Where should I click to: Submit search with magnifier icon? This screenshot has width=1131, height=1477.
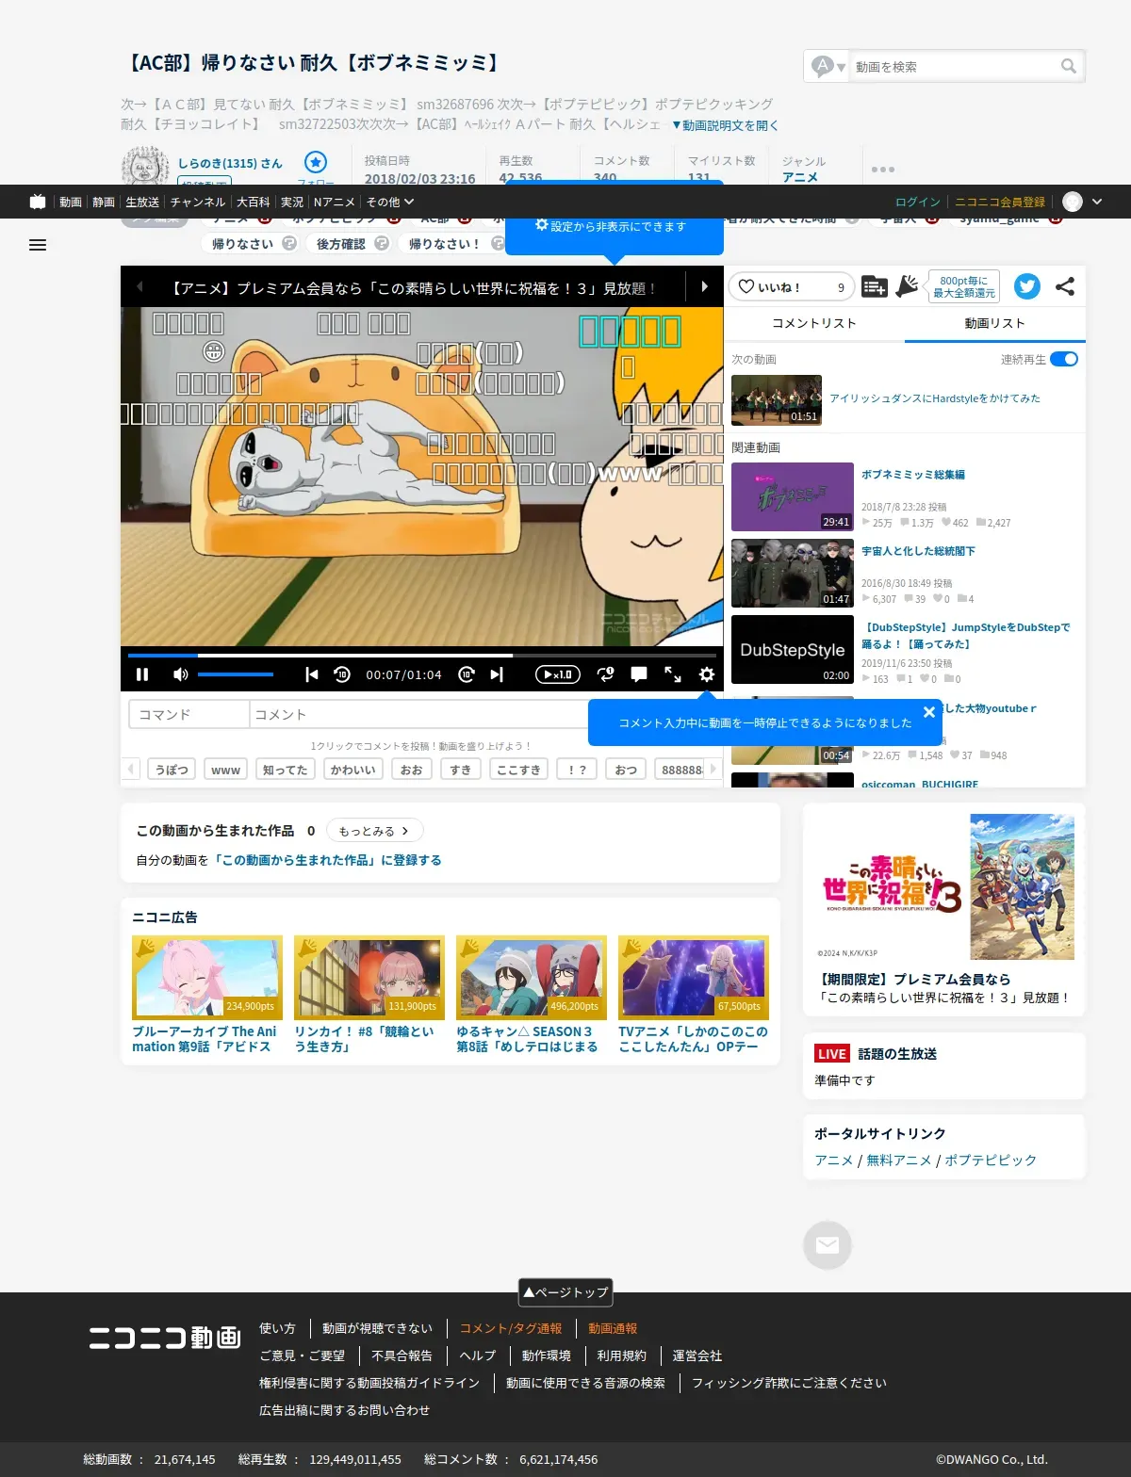coord(1069,66)
